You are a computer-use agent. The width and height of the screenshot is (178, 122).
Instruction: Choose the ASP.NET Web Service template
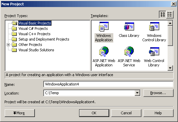tap(129, 57)
